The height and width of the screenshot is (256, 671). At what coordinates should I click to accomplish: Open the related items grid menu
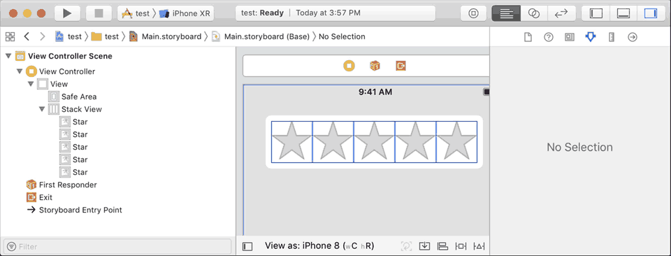point(10,36)
